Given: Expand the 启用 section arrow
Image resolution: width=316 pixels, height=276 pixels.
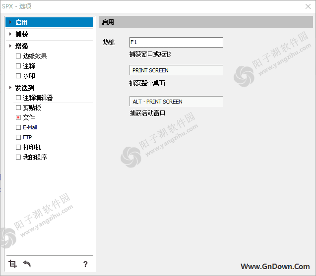Looking at the screenshot, I should [x=10, y=22].
